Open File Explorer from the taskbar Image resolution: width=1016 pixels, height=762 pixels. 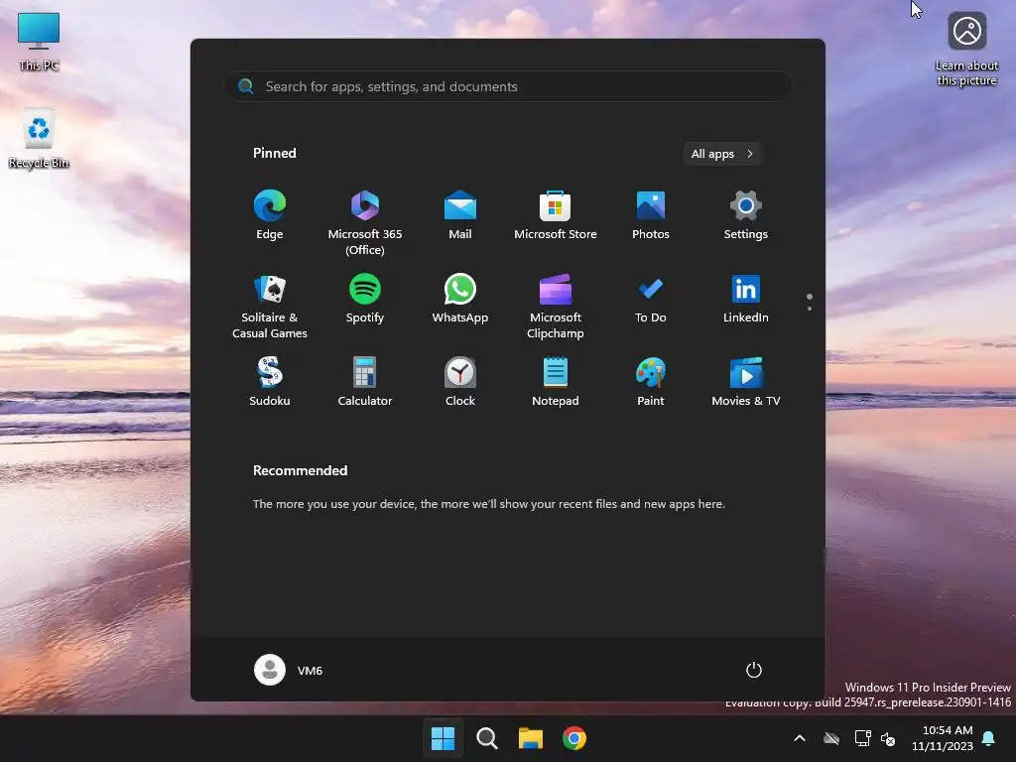(x=531, y=738)
